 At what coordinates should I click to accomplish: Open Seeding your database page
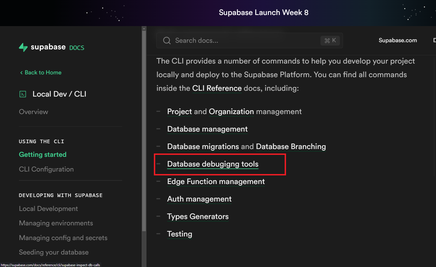(54, 252)
